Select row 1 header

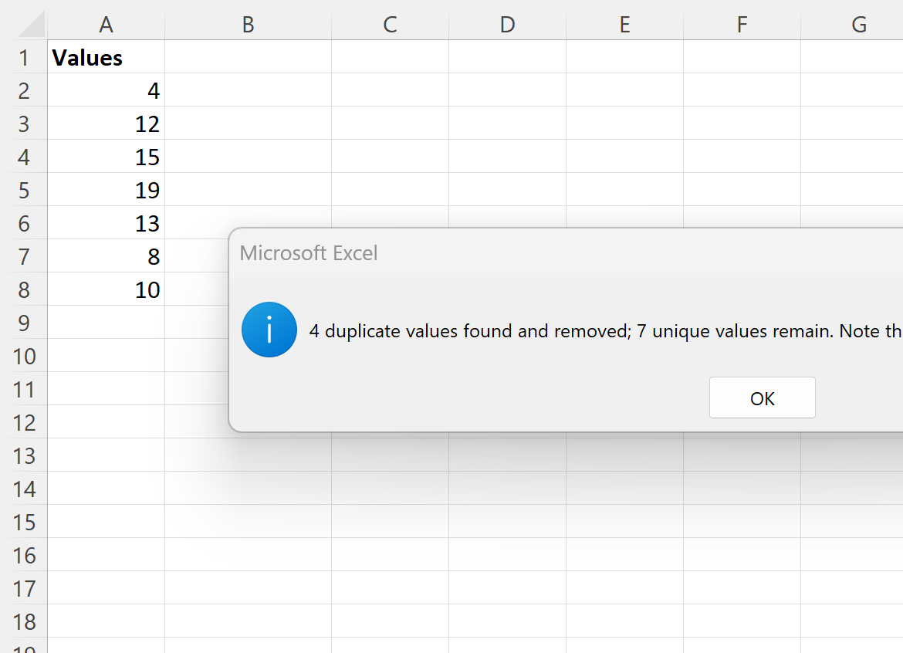[x=24, y=57]
